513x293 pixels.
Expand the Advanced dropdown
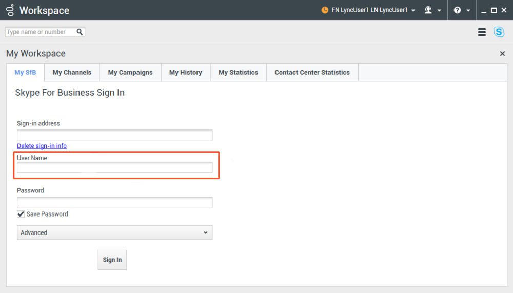pos(114,232)
